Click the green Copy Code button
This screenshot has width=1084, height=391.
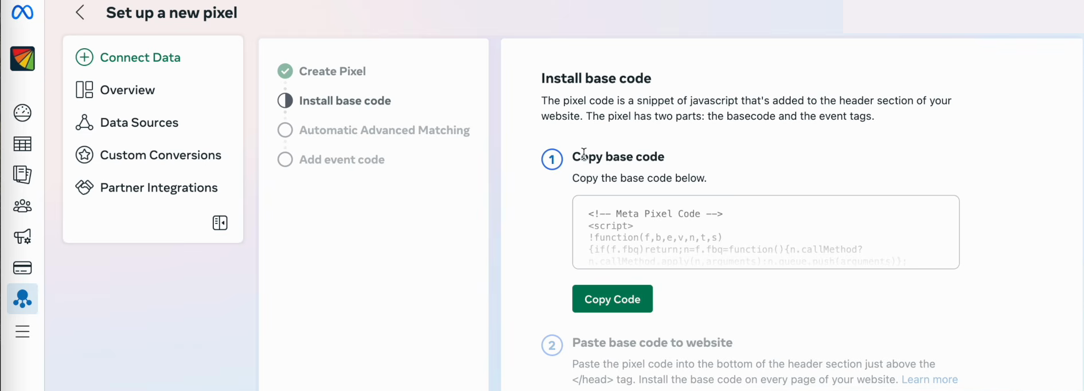click(x=612, y=299)
